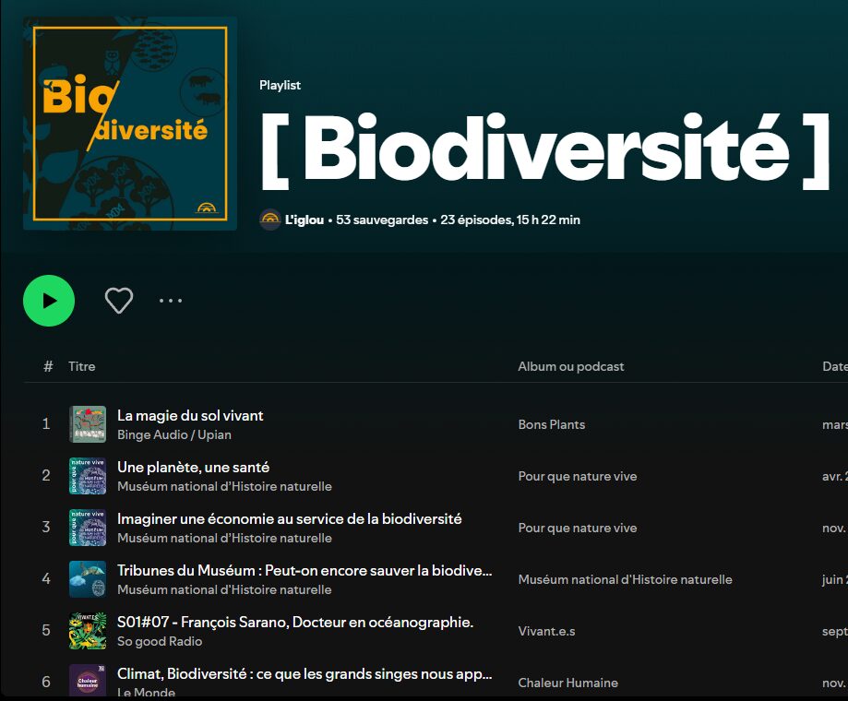
Task: Click the # column header
Action: pyautogui.click(x=48, y=366)
